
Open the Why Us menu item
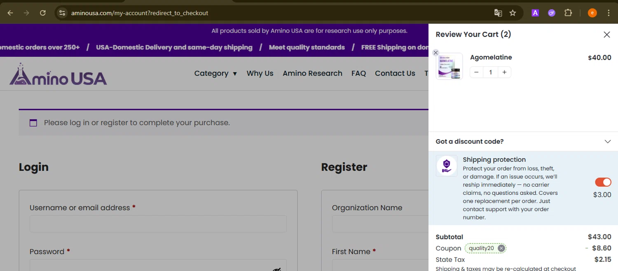coord(260,73)
